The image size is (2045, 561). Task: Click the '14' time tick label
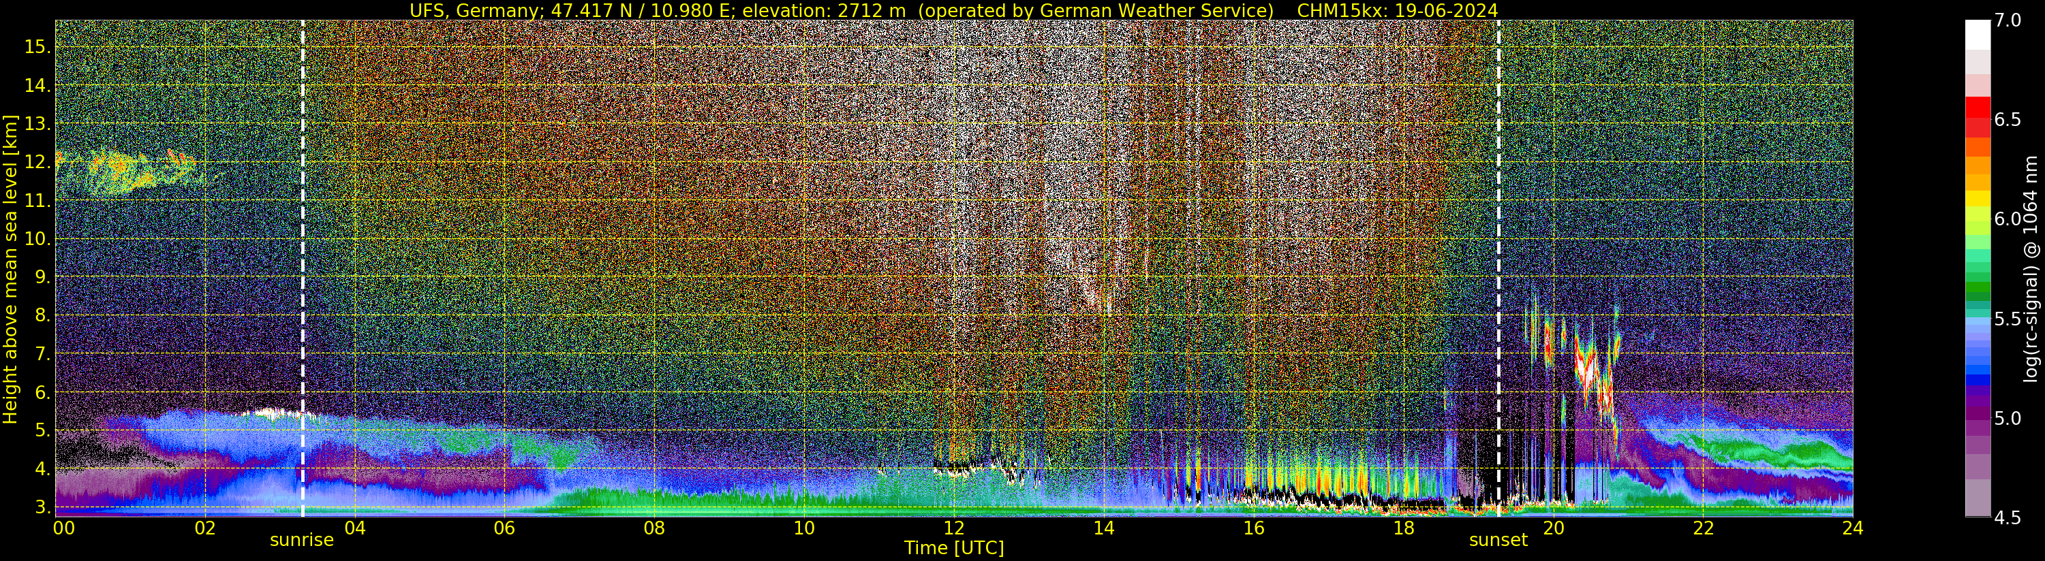coord(1103,528)
